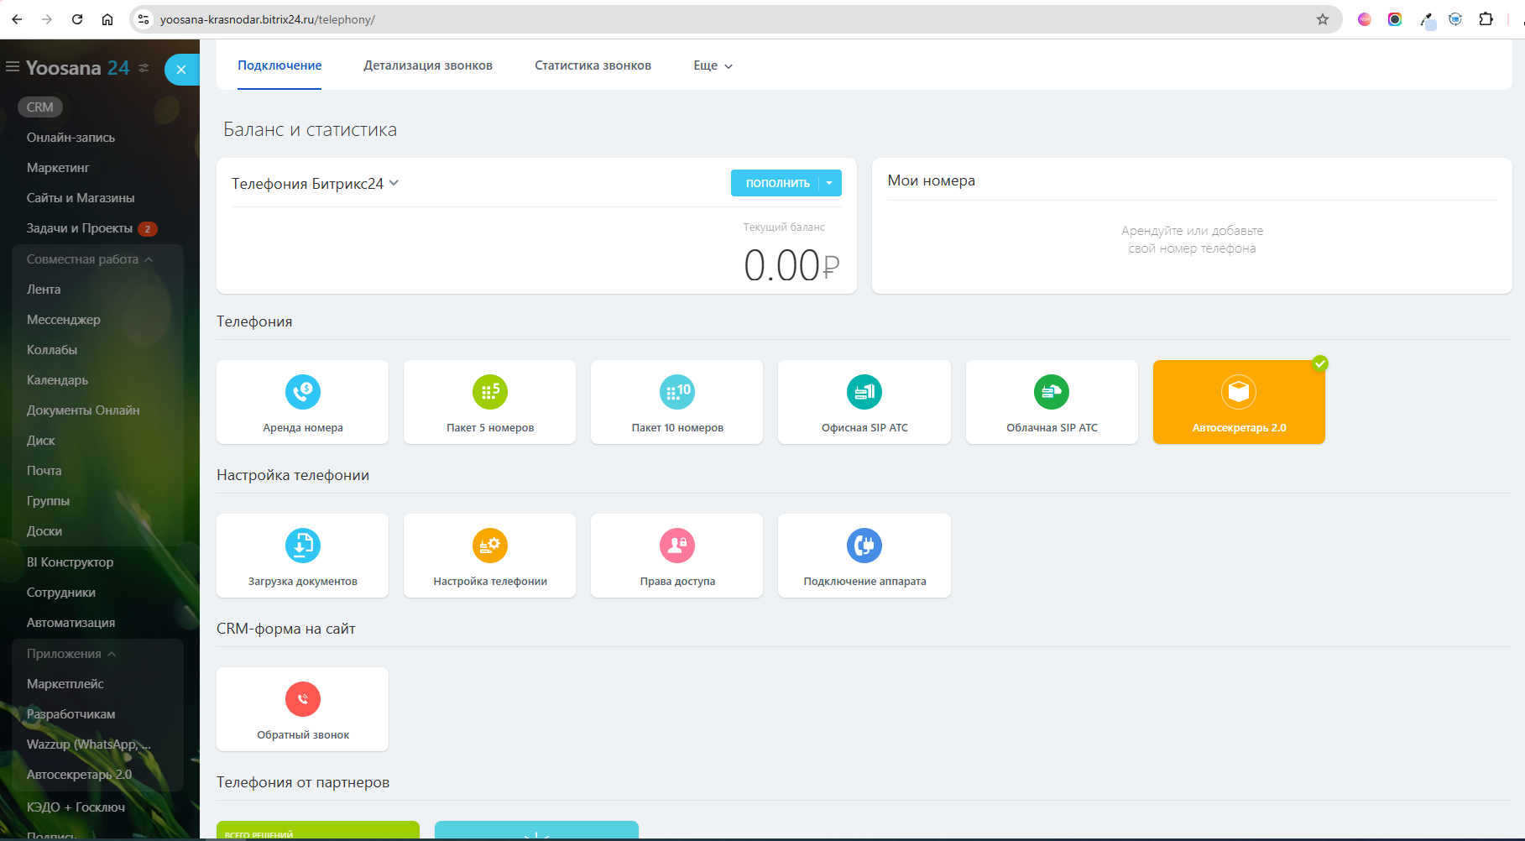
Task: Open Маркетплейс in the sidebar
Action: 65,684
